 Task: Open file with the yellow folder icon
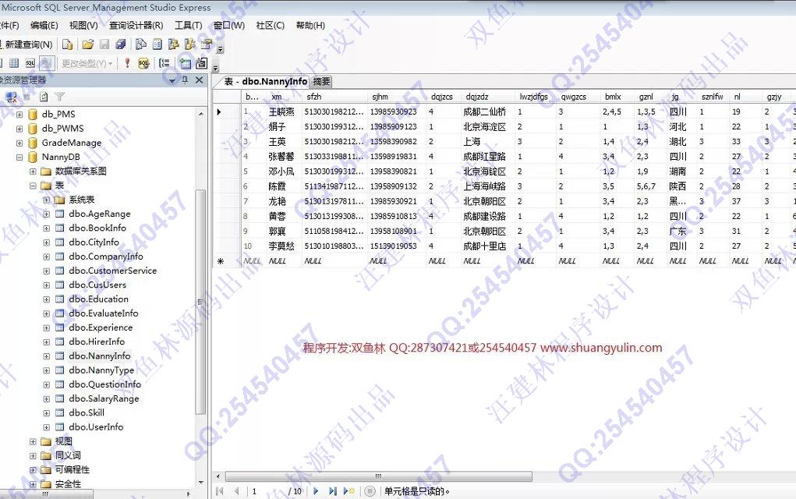pyautogui.click(x=88, y=44)
